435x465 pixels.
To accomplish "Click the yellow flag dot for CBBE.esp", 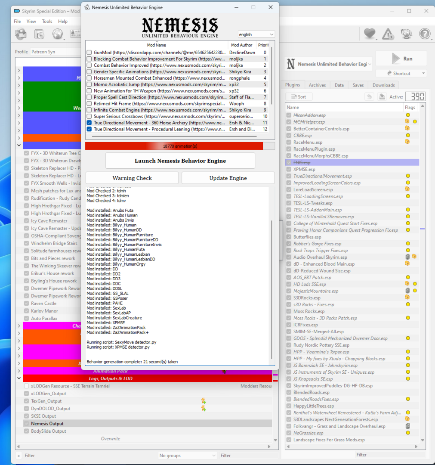I will click(x=408, y=135).
